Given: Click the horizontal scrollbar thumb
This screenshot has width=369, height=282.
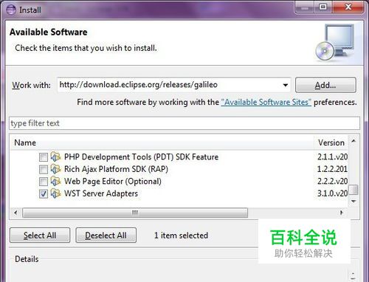Looking at the screenshot, I should tap(135, 213).
